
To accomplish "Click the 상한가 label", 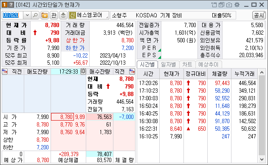I will pyautogui.click(x=75, y=40).
